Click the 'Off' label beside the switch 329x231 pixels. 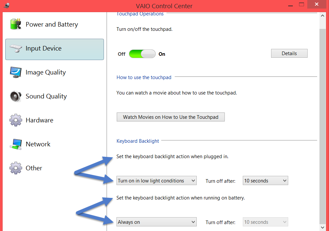121,54
